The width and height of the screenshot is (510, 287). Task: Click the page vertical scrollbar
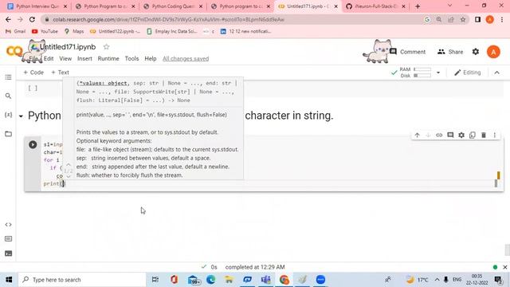(x=507, y=250)
